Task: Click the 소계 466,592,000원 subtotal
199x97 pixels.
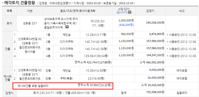Action: tap(152, 62)
